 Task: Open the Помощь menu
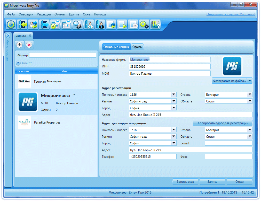[x=100, y=14]
